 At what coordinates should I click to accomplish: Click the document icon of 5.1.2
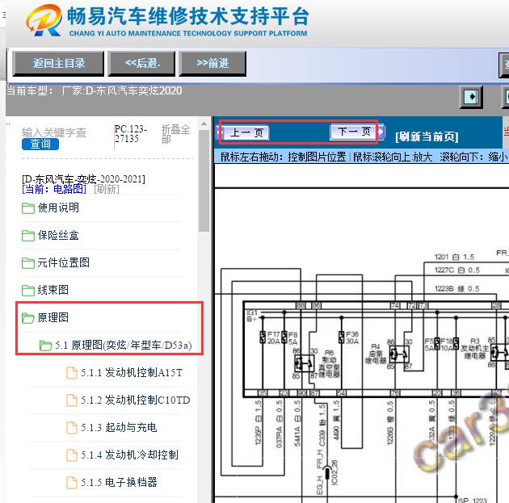tap(72, 400)
